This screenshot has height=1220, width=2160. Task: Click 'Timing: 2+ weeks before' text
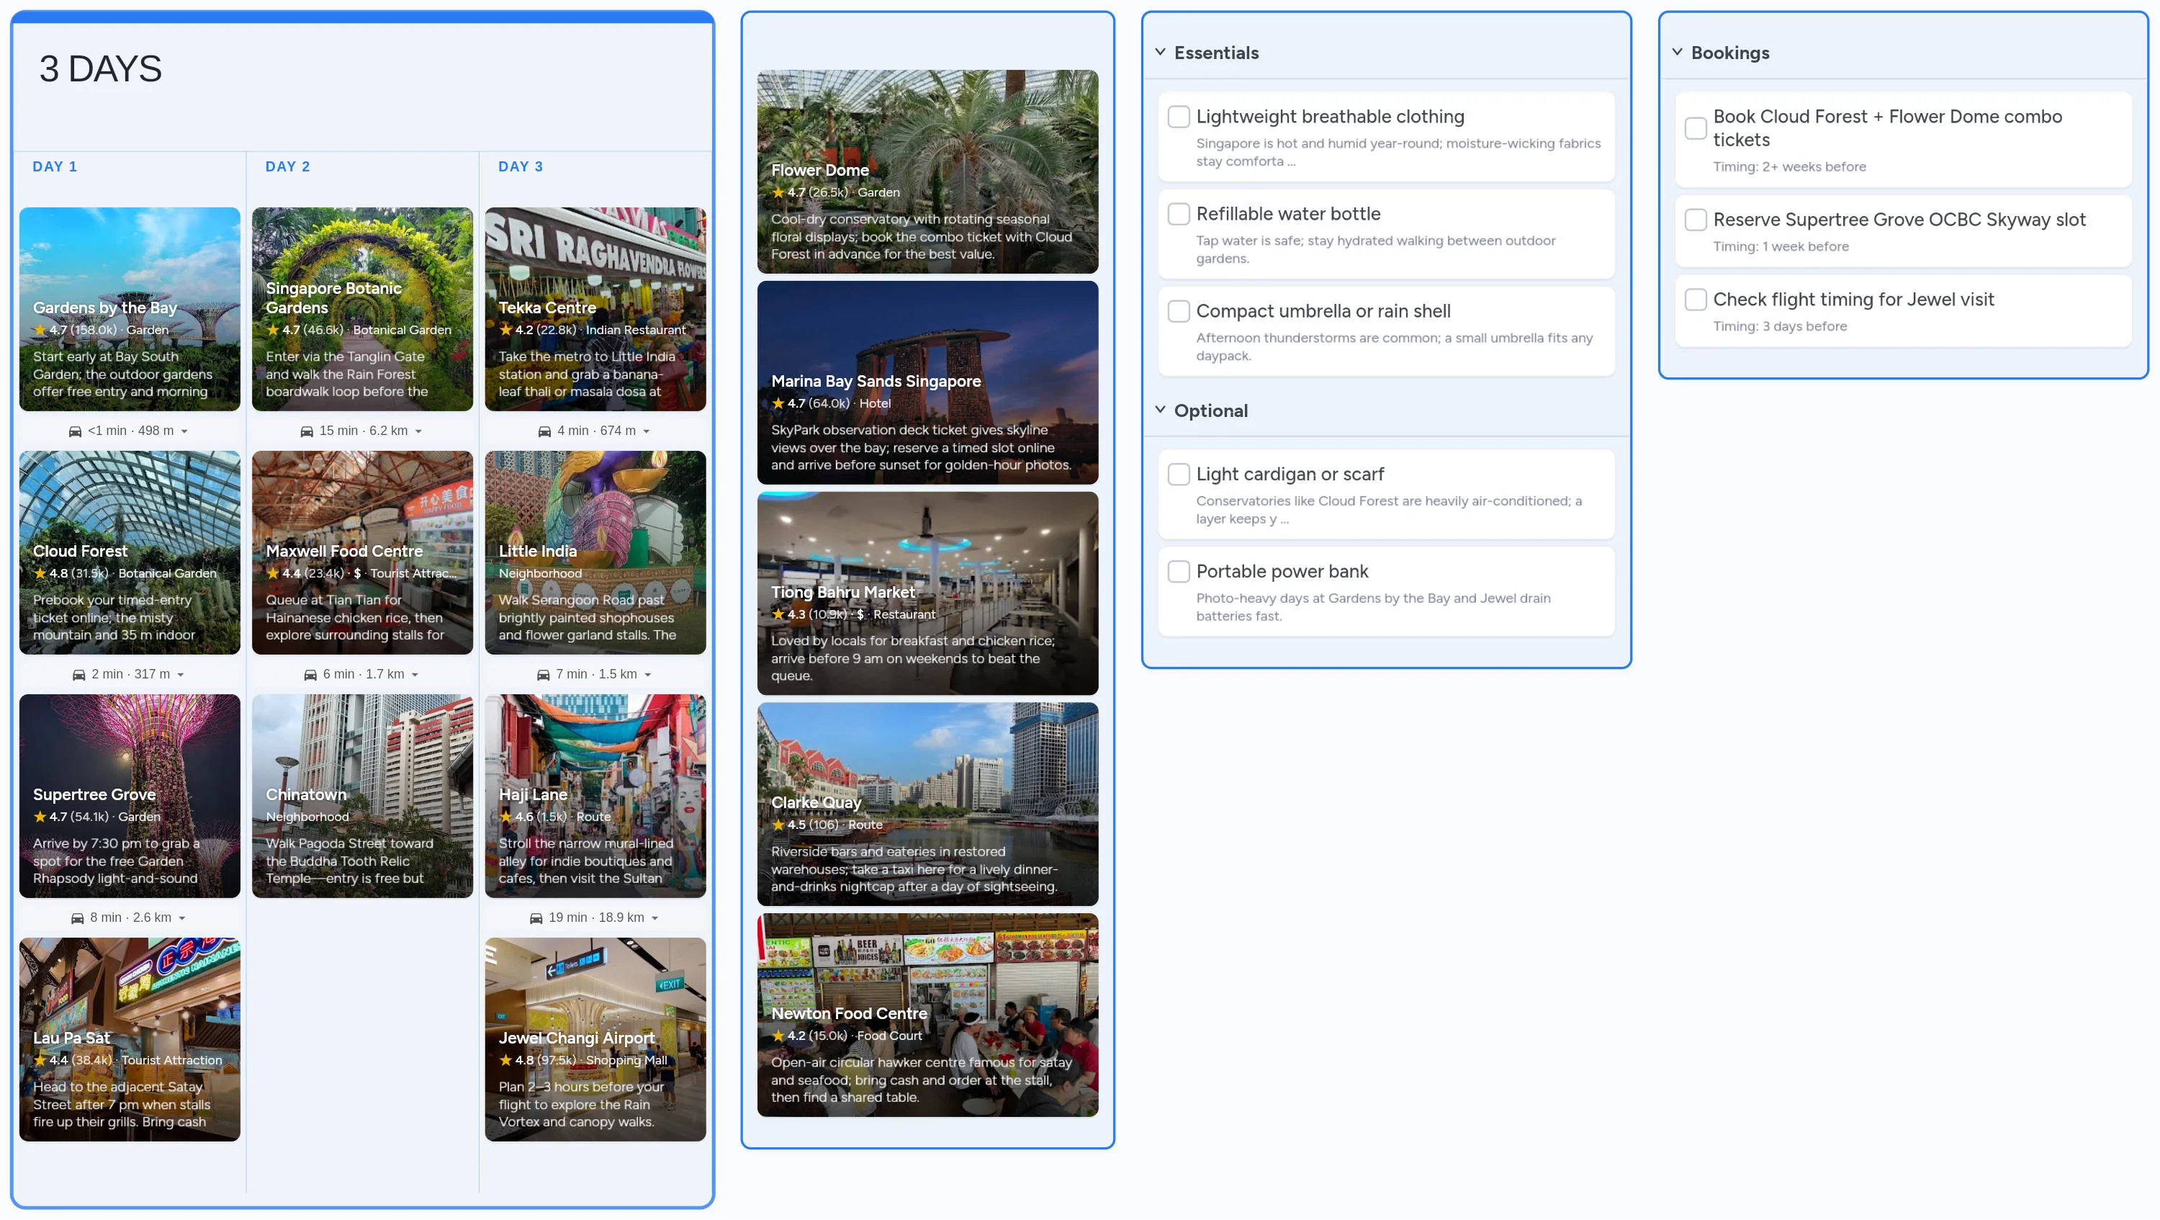(1789, 167)
